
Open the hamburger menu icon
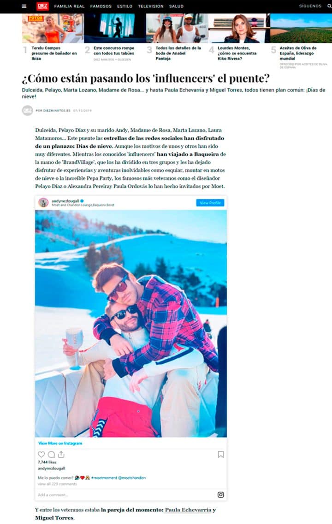(24, 6)
